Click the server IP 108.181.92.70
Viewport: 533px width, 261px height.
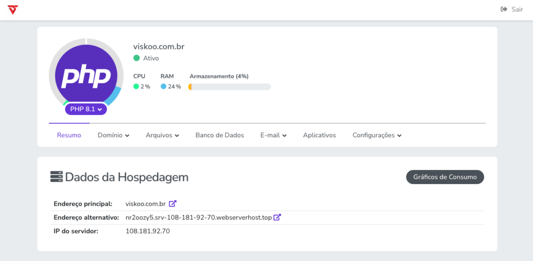click(147, 231)
